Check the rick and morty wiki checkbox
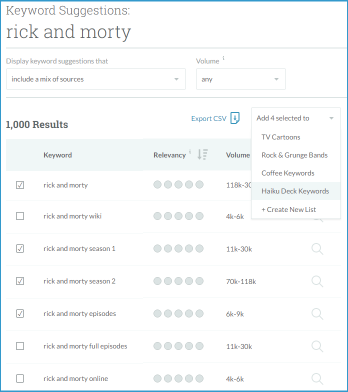348x392 pixels. 20,216
